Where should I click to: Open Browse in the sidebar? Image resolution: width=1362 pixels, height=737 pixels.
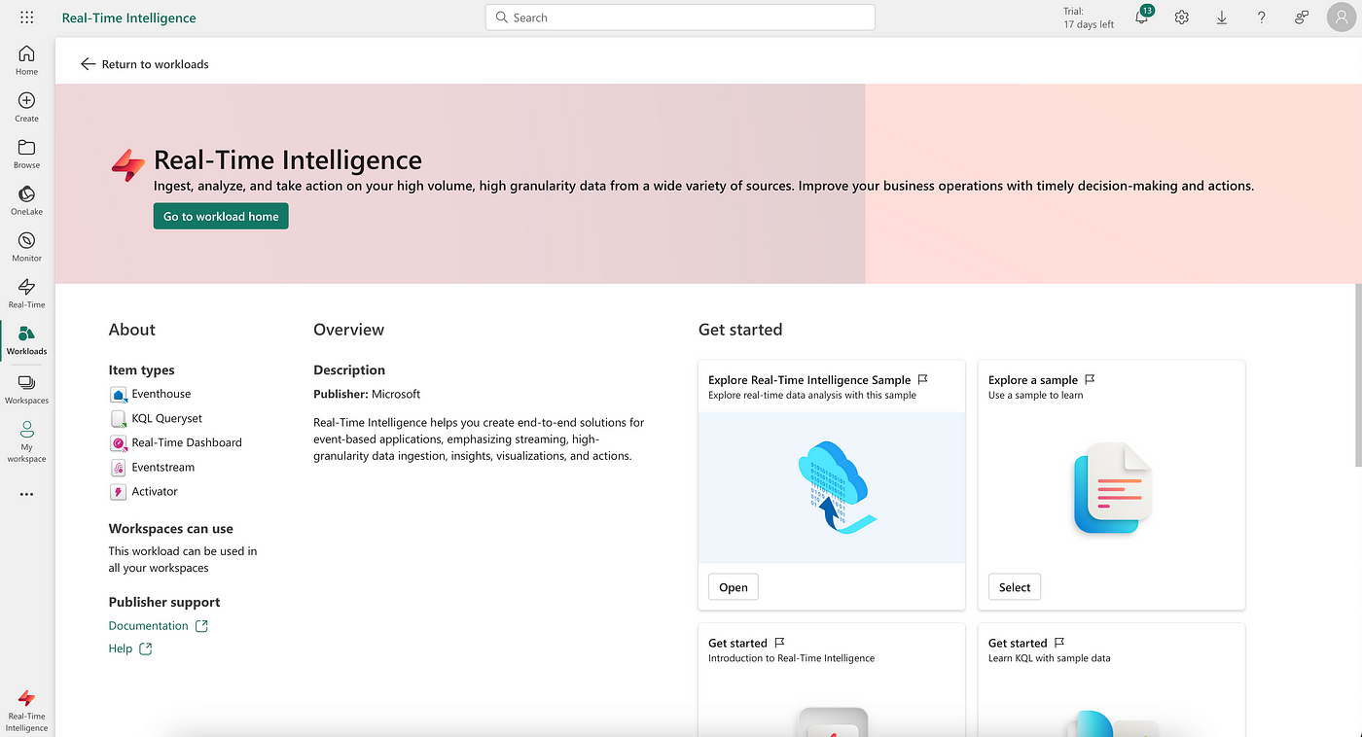click(x=26, y=153)
